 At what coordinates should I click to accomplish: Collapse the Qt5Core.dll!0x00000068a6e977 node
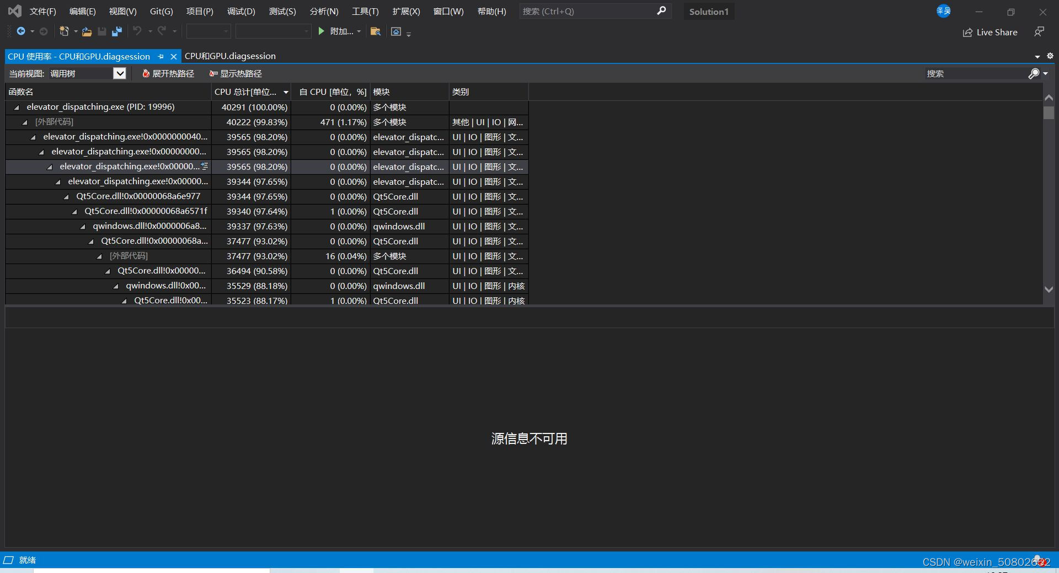click(66, 197)
